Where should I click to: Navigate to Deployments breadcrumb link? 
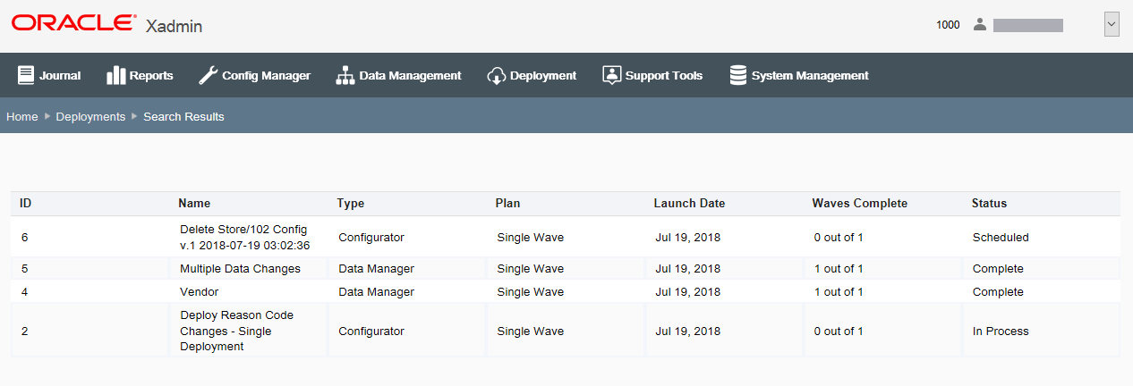pyautogui.click(x=90, y=117)
